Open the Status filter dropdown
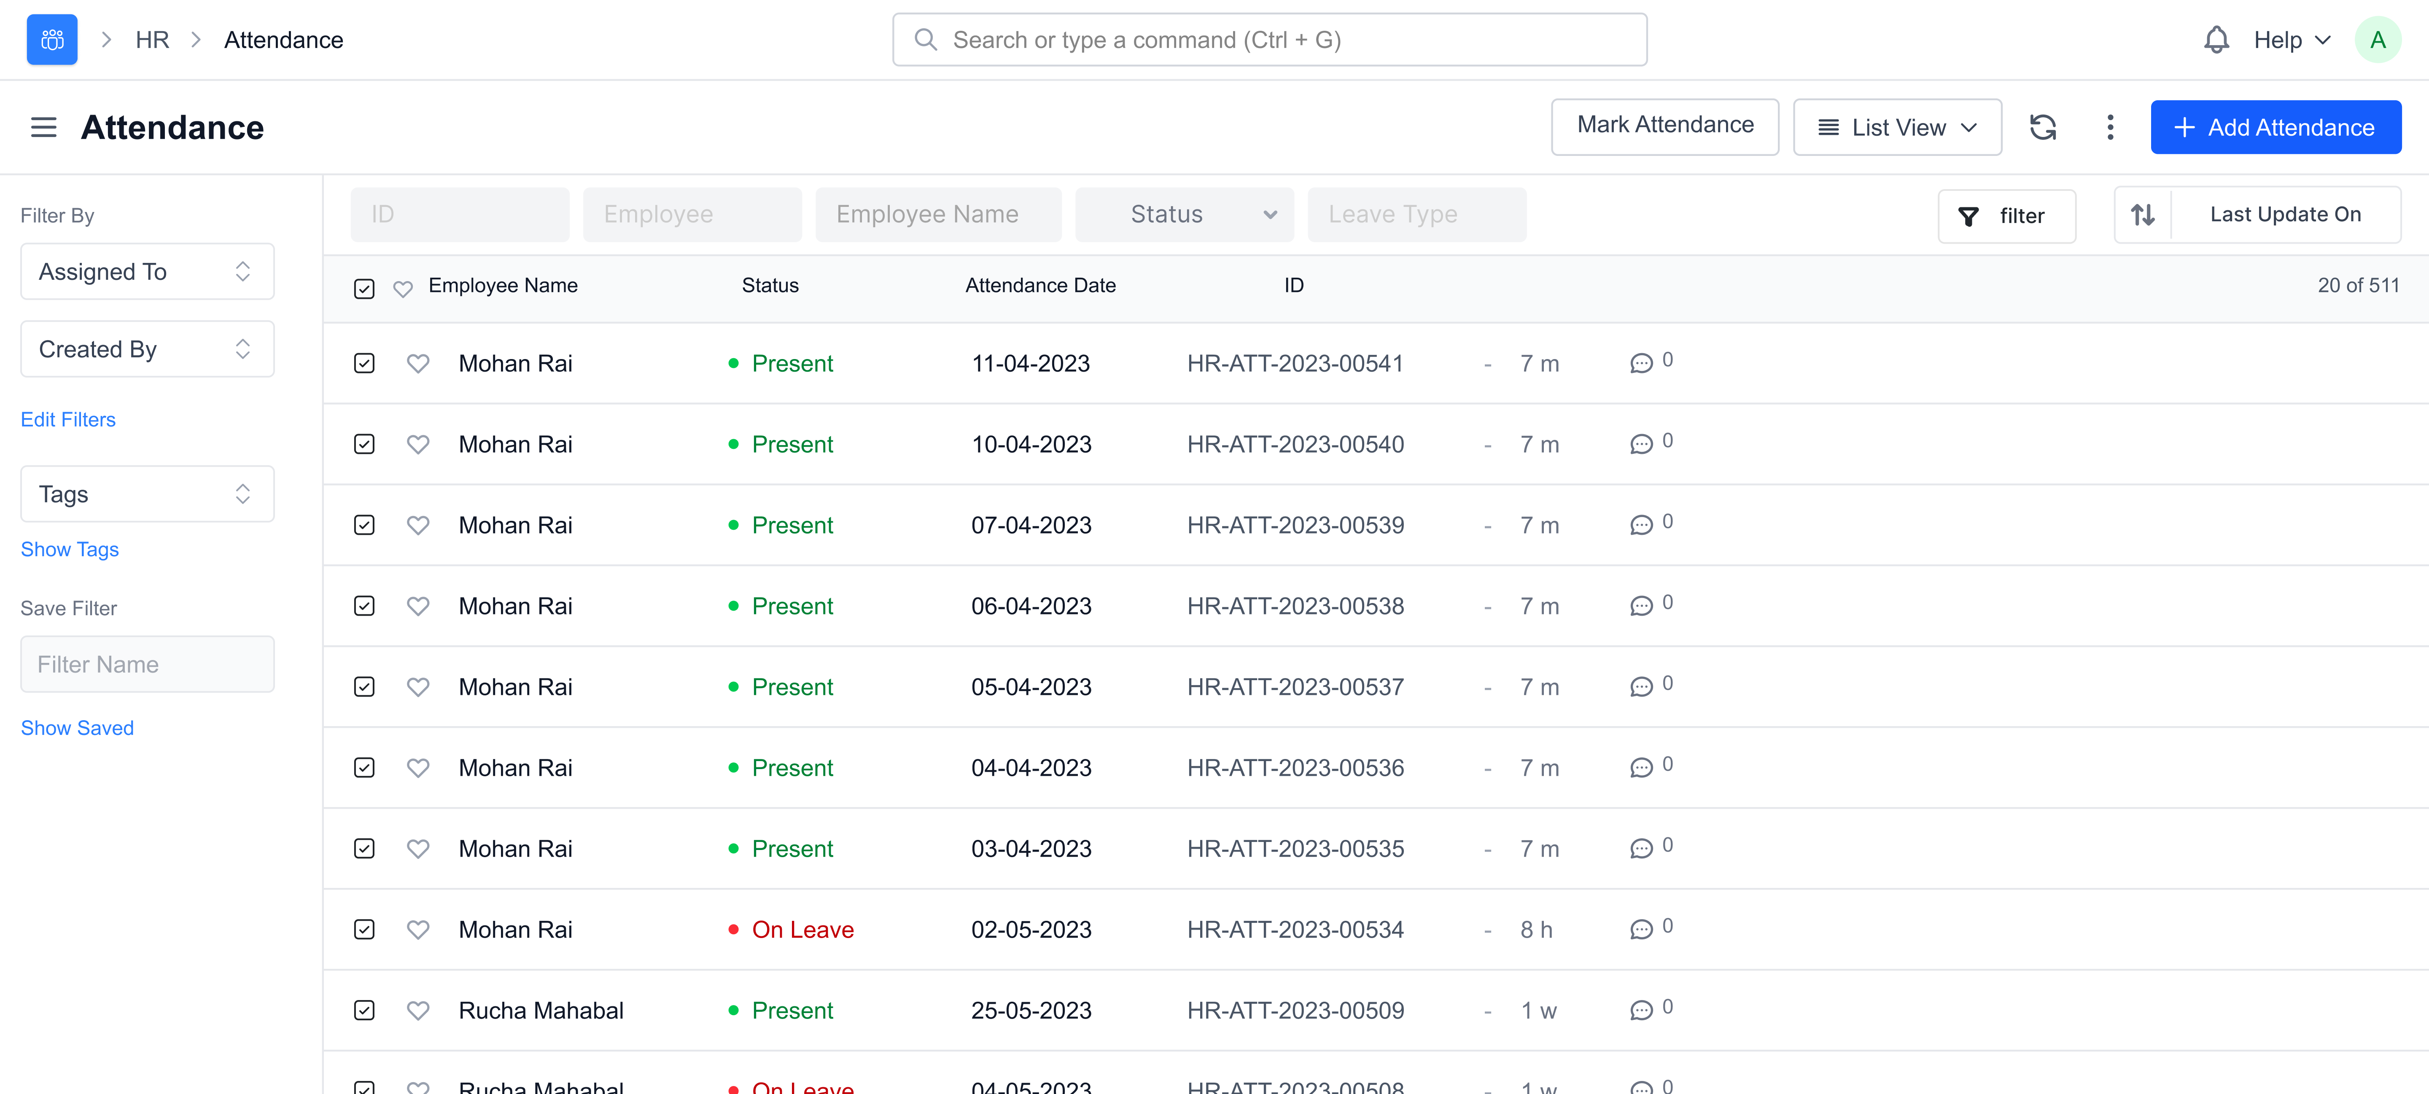Screen dimensions: 2429x1094 [1184, 215]
